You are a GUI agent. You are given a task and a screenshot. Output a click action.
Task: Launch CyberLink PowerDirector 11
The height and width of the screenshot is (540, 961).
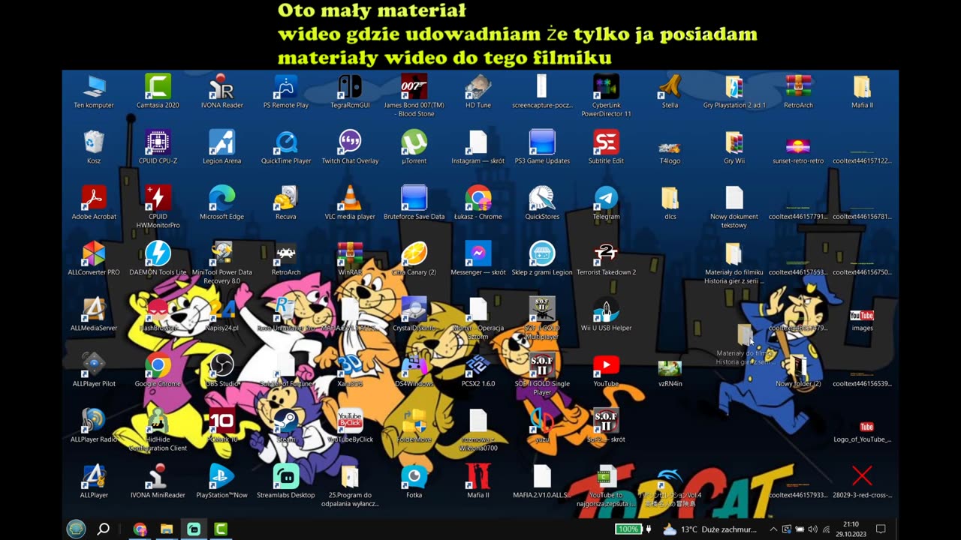click(606, 95)
